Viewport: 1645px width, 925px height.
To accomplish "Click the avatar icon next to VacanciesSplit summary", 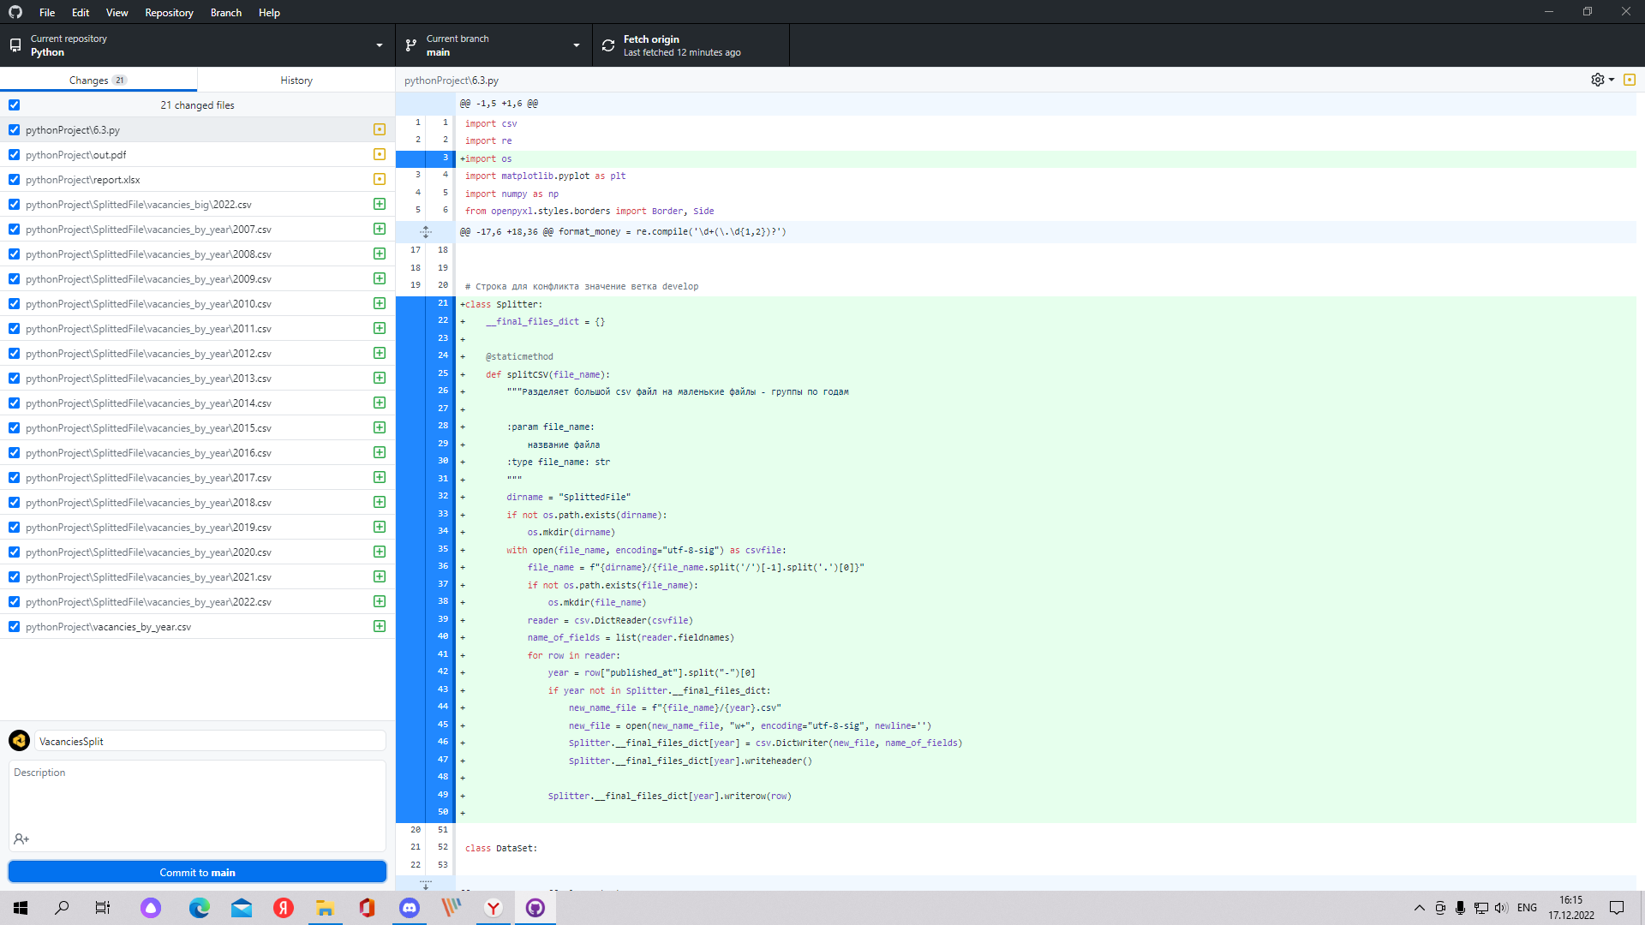I will point(19,740).
